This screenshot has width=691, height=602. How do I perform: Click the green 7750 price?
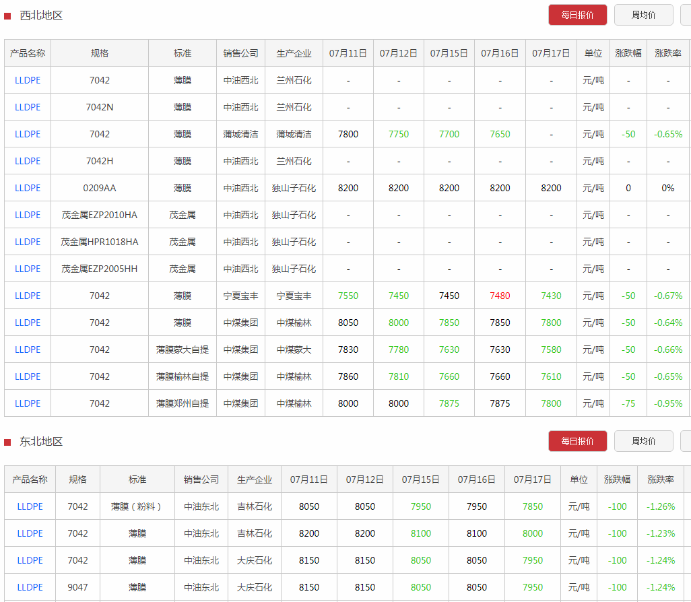[399, 134]
